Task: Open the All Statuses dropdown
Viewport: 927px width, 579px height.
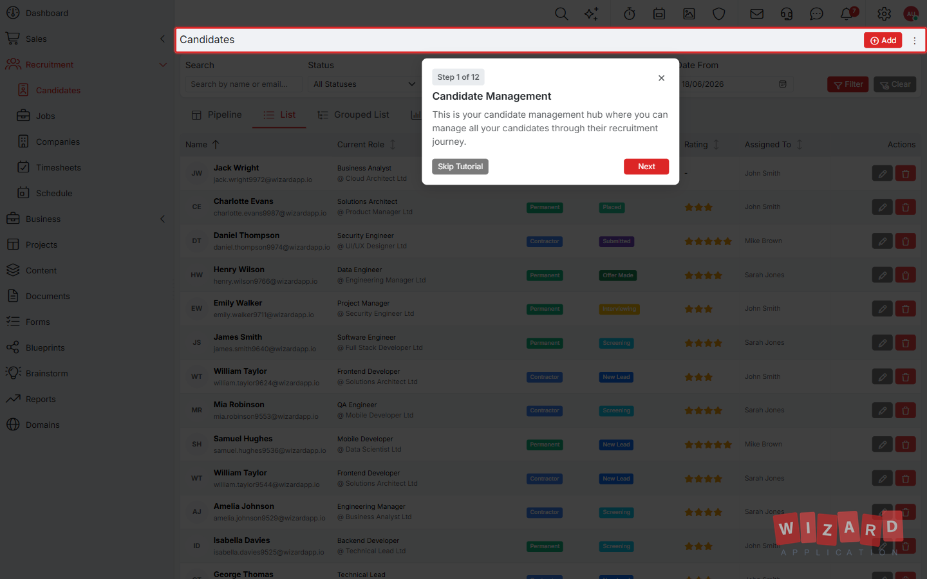Action: point(364,84)
